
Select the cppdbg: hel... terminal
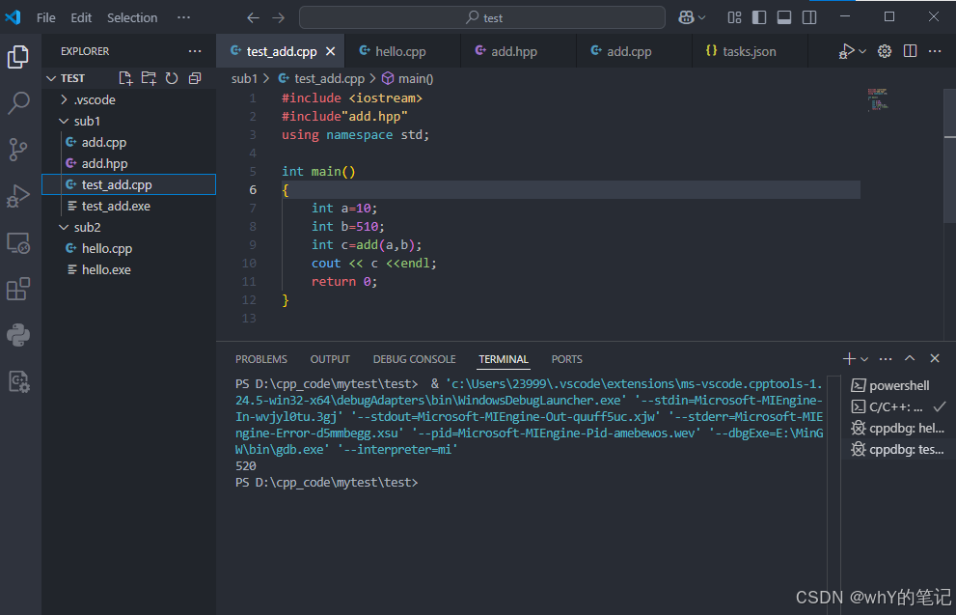898,429
